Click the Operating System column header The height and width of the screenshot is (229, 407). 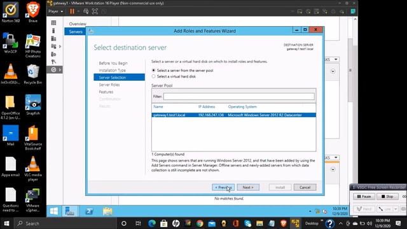click(x=242, y=107)
